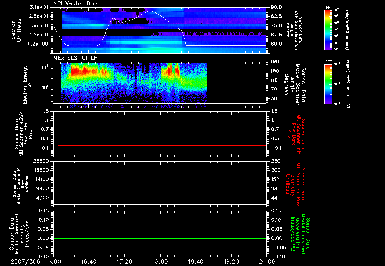This screenshot has height=266, width=385.
Task: Click the 110 scanner angle tick
Action: (x=275, y=80)
